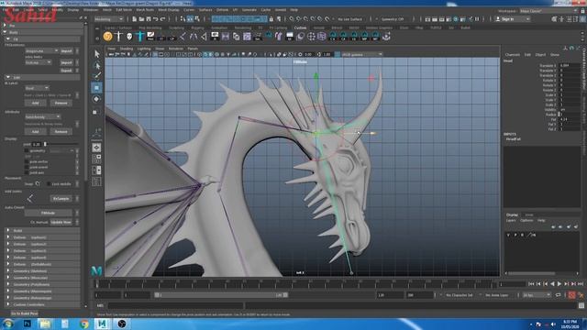Click the Go to Build Pose button
587x330 pixels.
pos(25,313)
